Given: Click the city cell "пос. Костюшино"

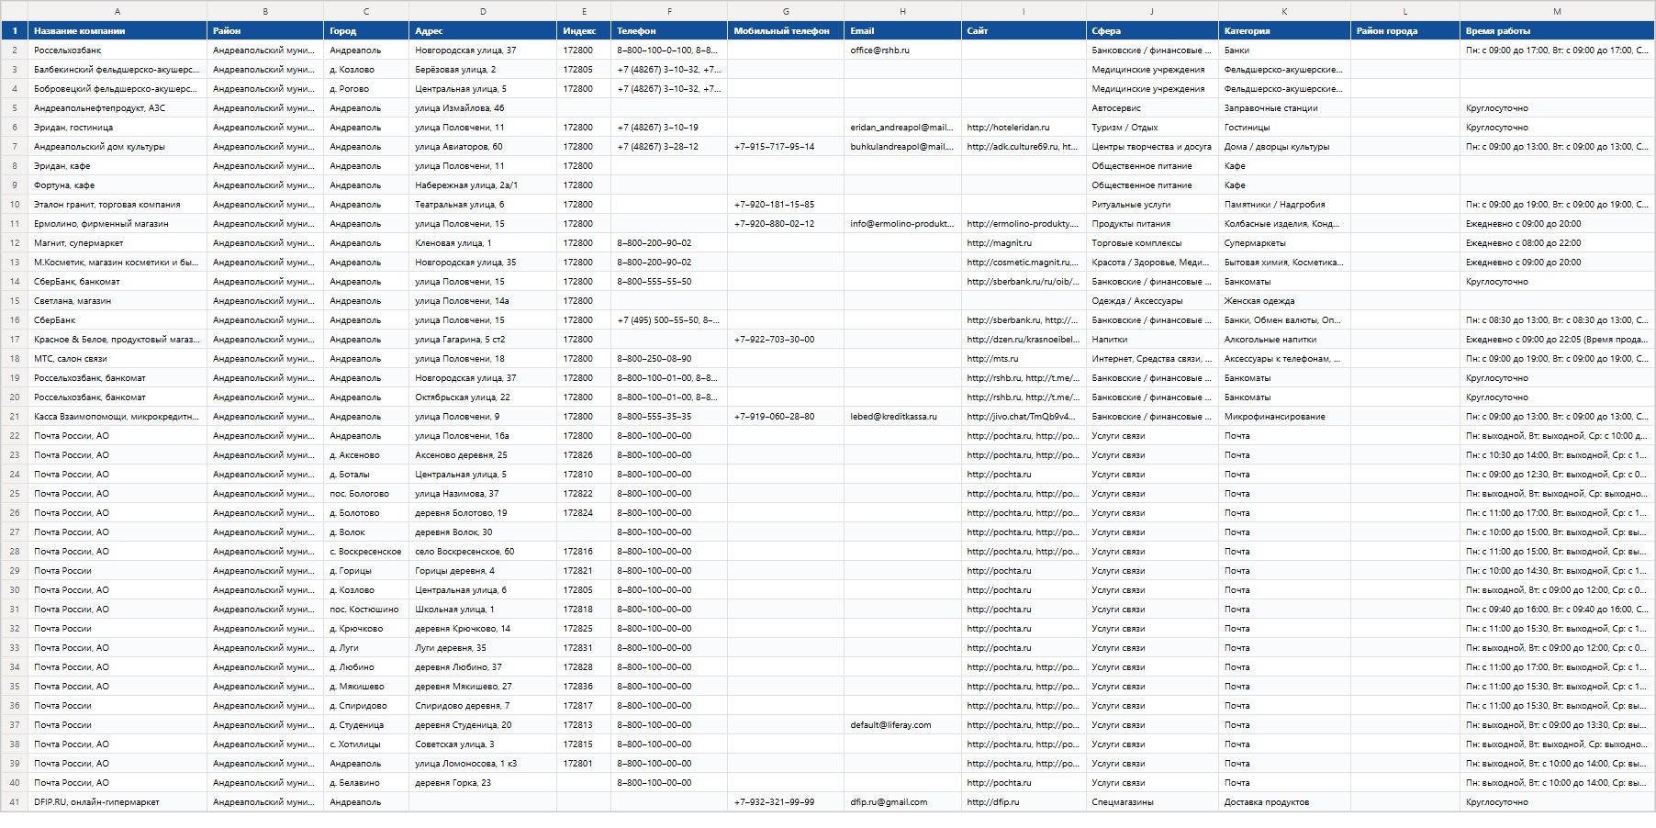Looking at the screenshot, I should [366, 609].
